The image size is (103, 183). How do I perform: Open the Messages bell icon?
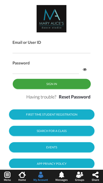61,175
